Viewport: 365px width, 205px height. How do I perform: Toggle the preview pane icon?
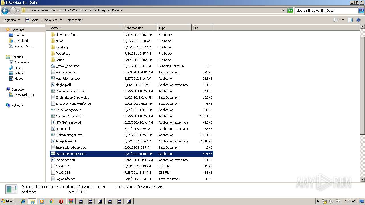point(350,20)
